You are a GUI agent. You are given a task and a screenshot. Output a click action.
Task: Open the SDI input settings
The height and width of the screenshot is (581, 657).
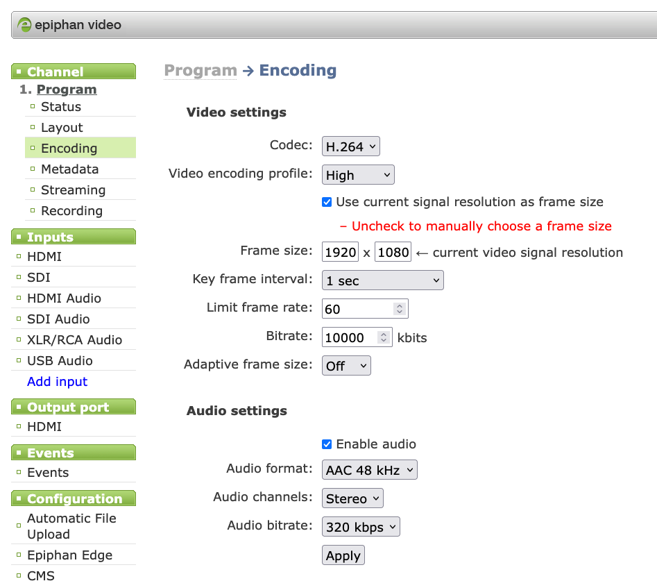point(39,278)
